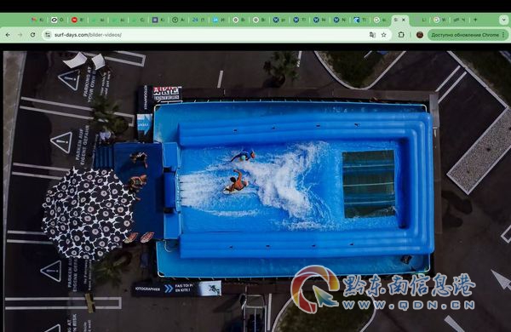Translate this page via the translate icon

tap(372, 35)
